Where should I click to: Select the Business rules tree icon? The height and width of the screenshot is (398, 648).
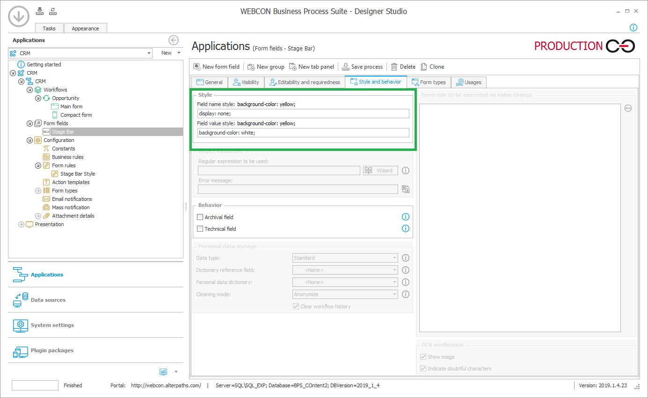pyautogui.click(x=46, y=157)
